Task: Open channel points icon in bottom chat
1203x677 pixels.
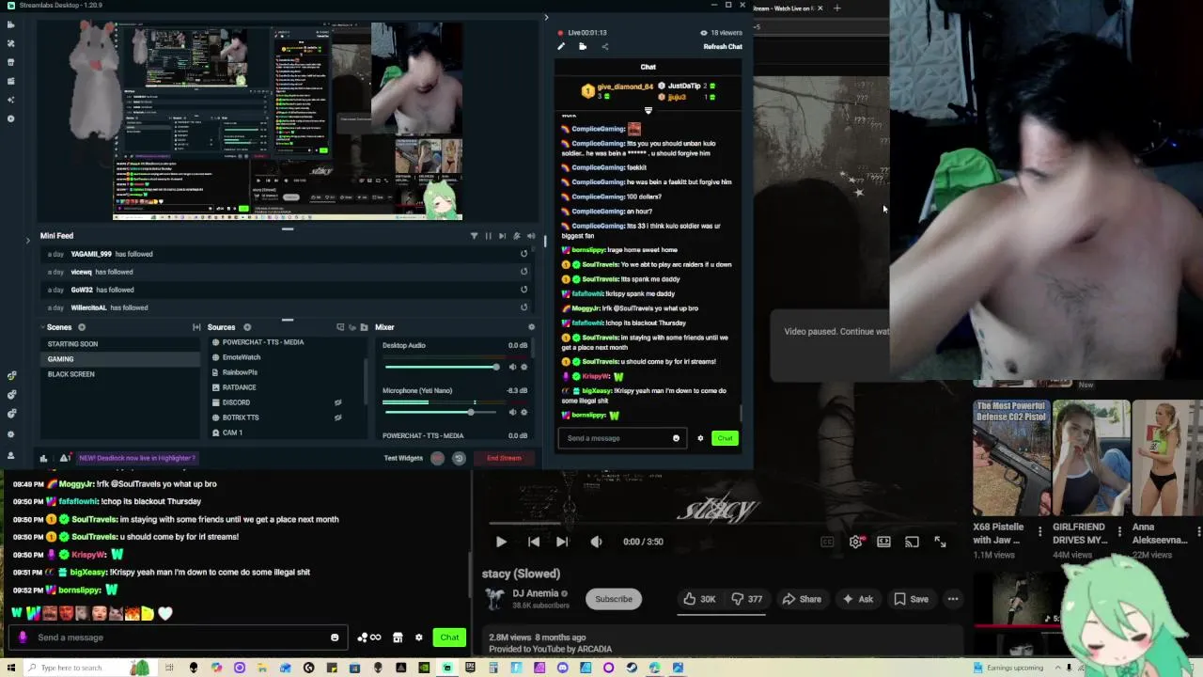Action: point(369,638)
